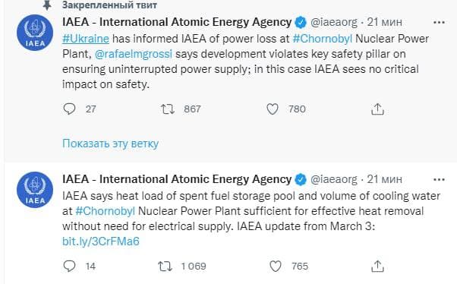Open more options on the second tweet
Viewport: 457px width, 284px height.
pos(439,180)
